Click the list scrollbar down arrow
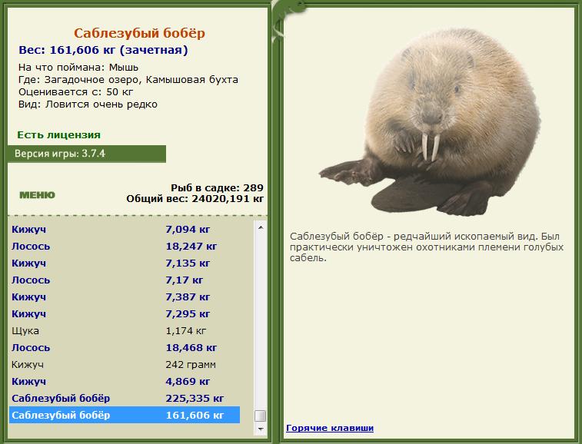The width and height of the screenshot is (582, 444). 261,429
